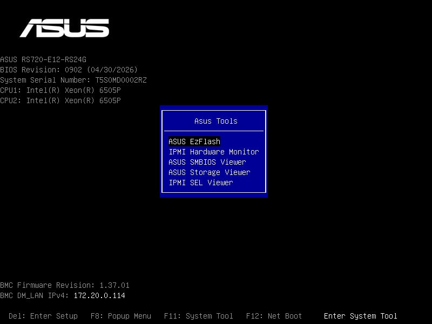Click F11: System Tool hint

(x=198, y=316)
